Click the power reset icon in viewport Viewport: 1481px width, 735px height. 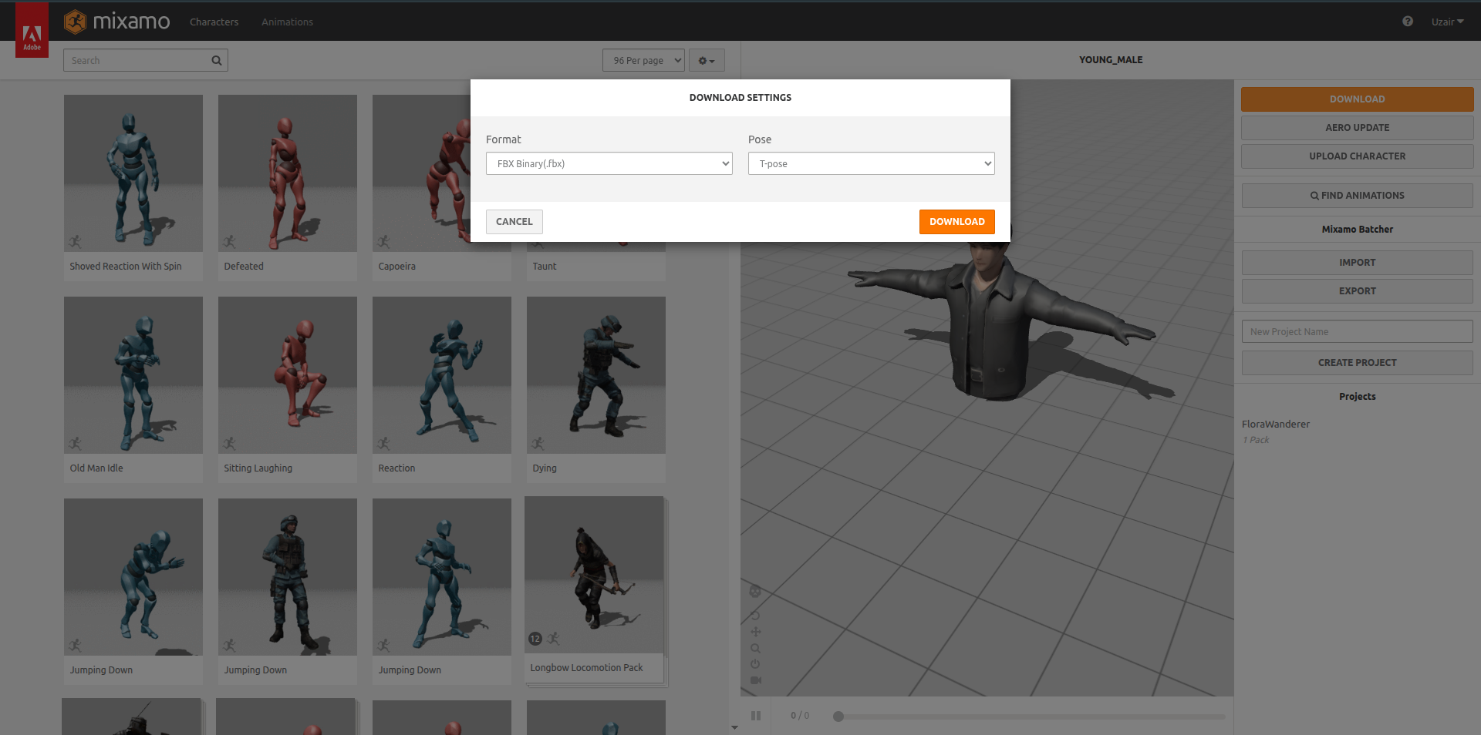[x=755, y=664]
